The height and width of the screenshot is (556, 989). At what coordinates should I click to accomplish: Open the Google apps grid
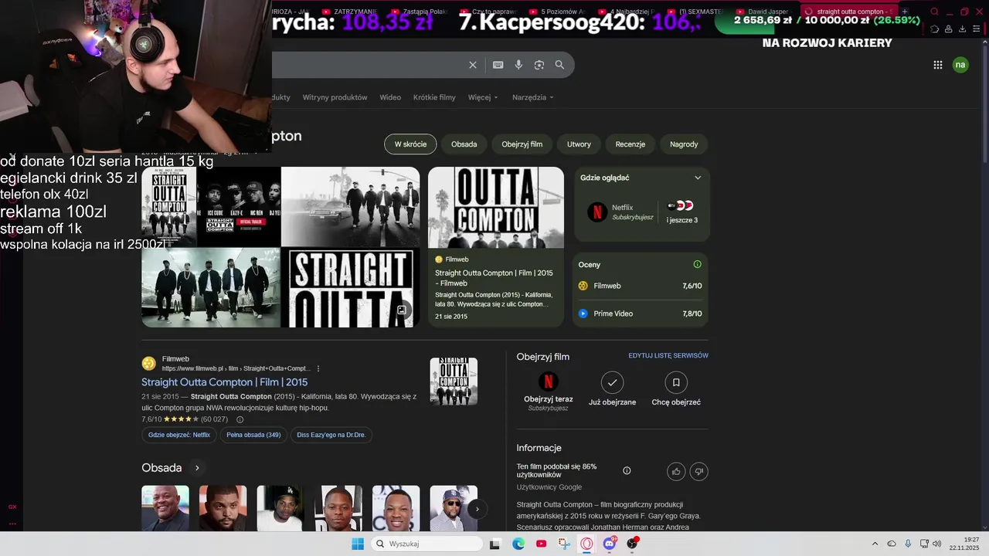pos(938,65)
